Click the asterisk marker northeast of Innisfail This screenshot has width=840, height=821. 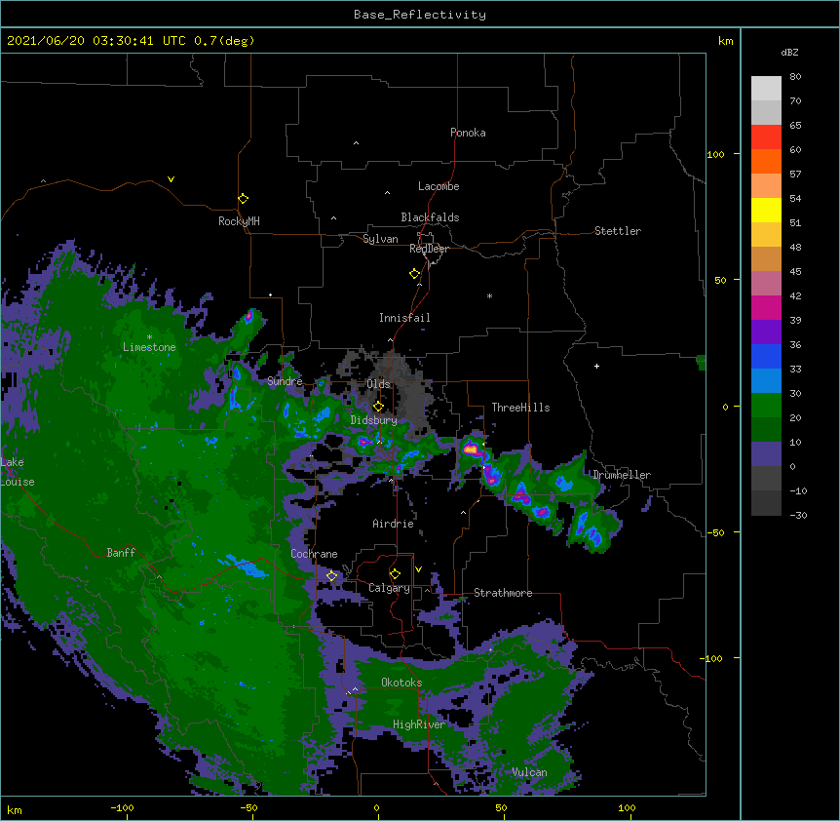tap(489, 295)
